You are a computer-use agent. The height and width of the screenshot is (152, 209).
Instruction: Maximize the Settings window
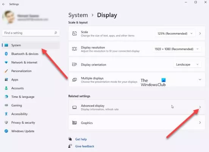point(196,2)
